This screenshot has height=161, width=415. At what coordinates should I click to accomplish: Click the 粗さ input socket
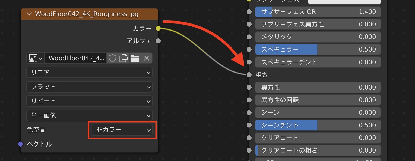click(x=249, y=74)
